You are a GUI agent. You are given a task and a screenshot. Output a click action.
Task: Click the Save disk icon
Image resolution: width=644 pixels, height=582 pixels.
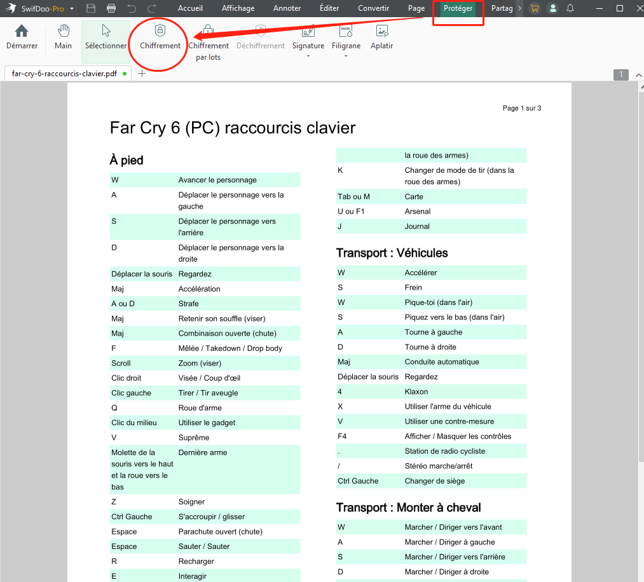point(91,8)
